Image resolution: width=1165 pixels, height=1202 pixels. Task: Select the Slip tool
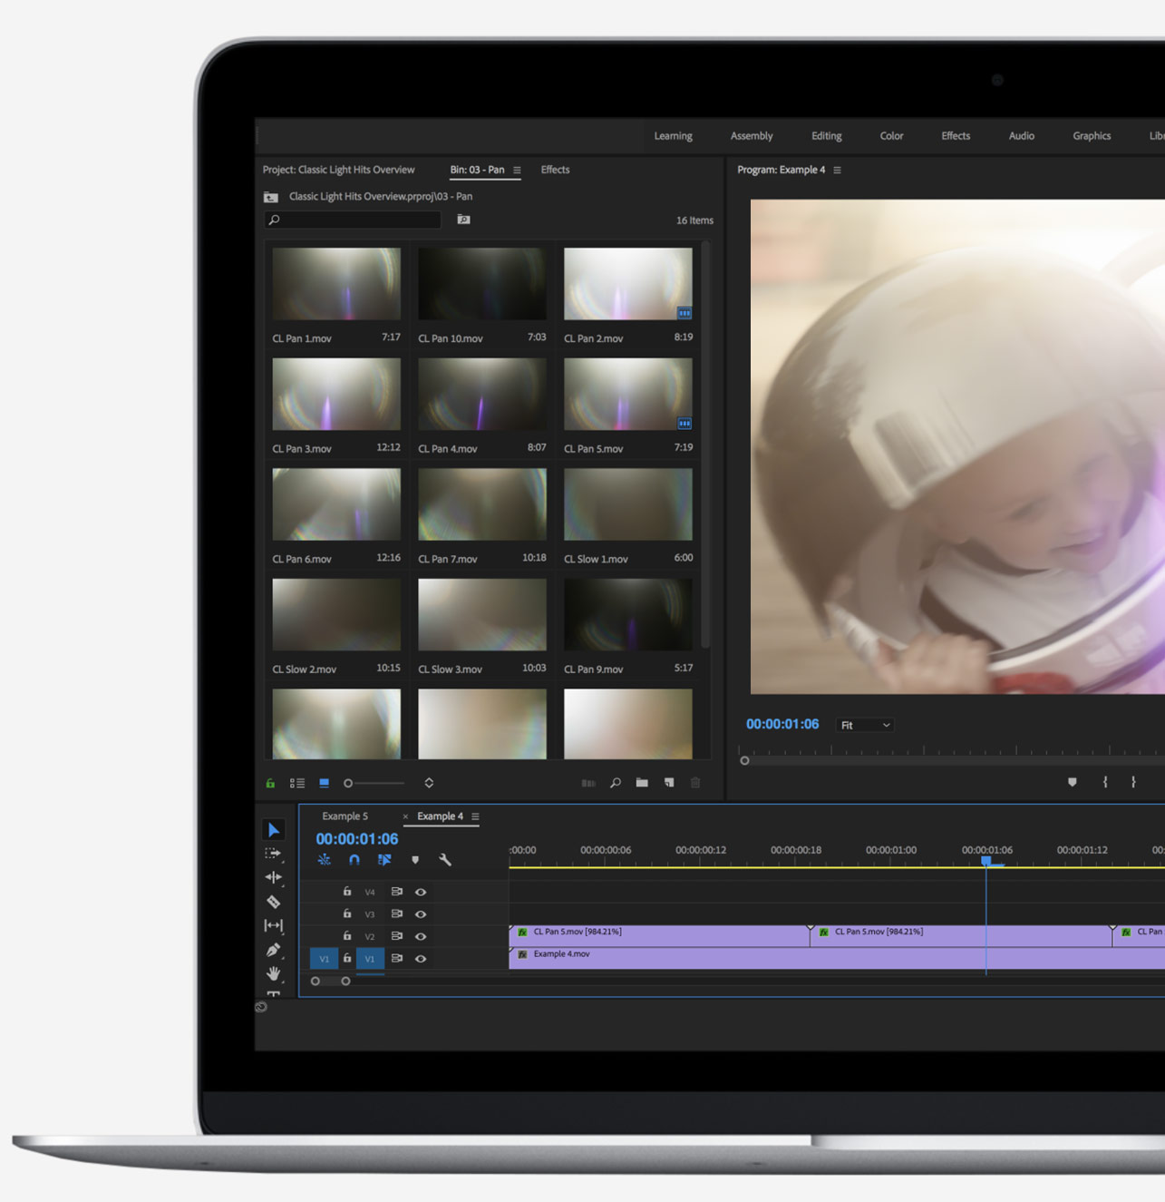click(273, 925)
